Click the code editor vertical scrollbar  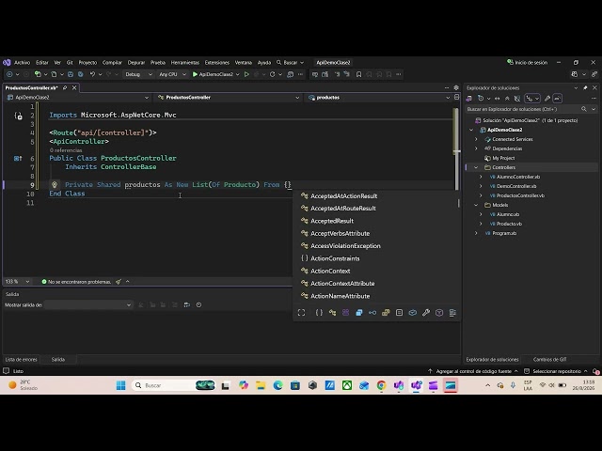click(x=456, y=148)
